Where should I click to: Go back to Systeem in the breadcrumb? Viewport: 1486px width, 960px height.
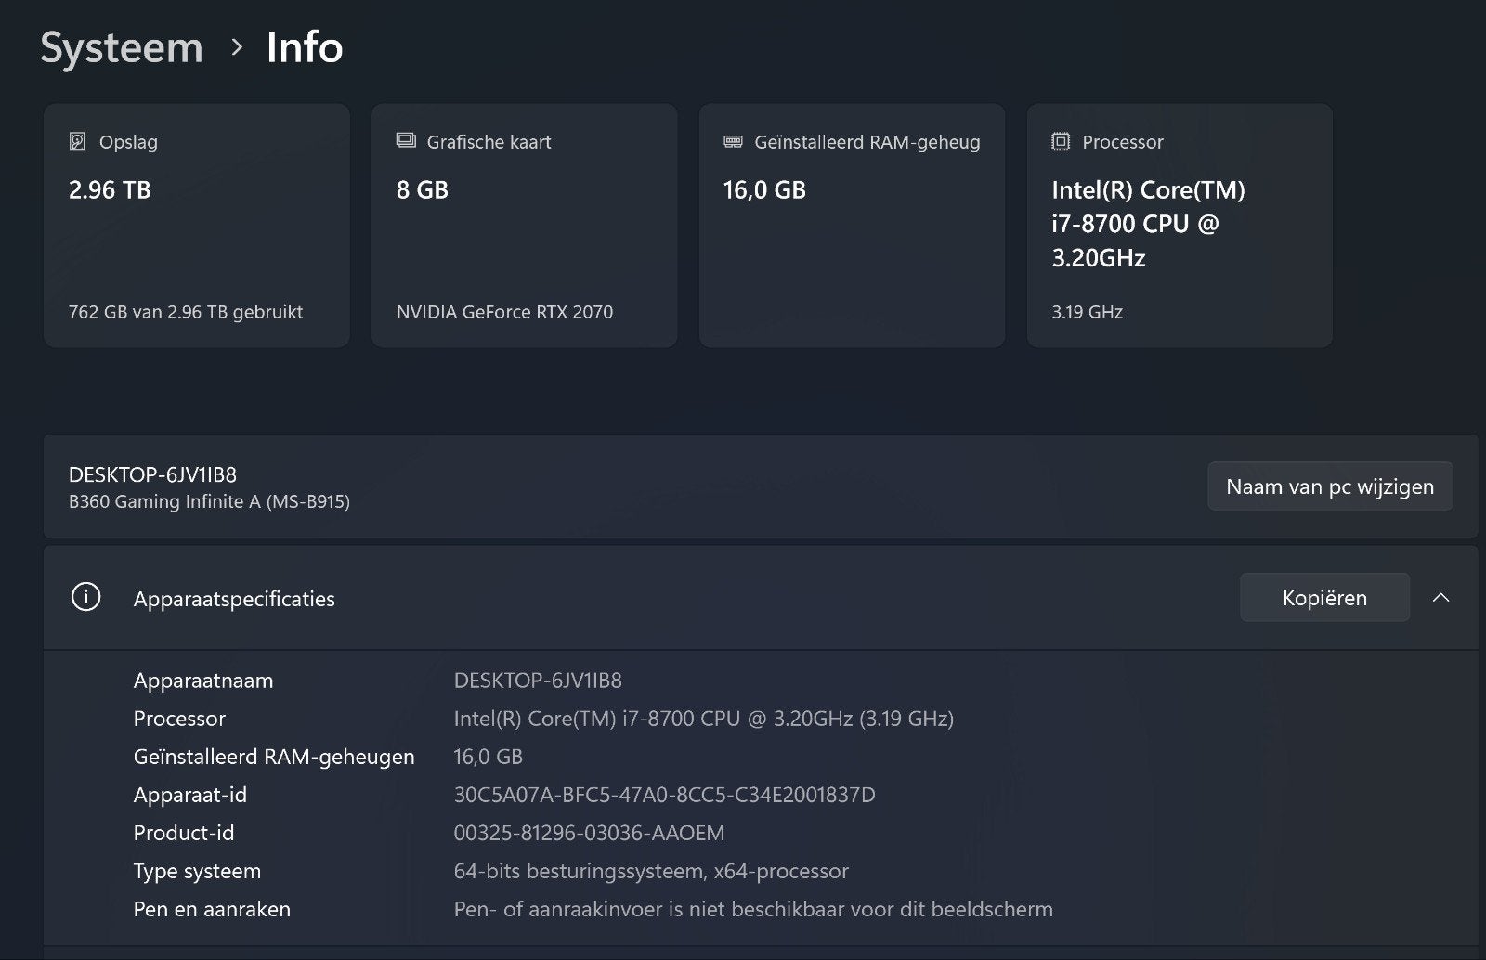click(122, 47)
